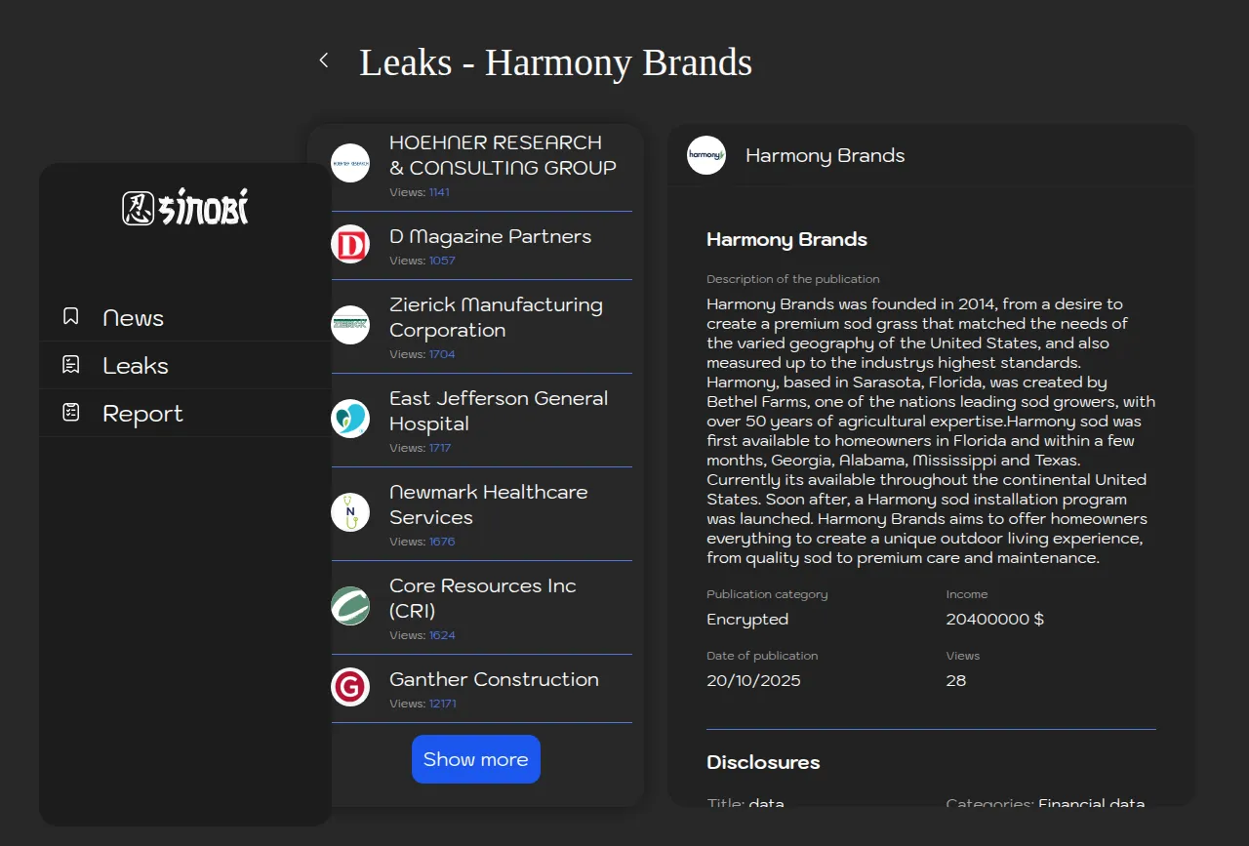Open the News menu item
Screen dimensions: 1249x846
[x=133, y=318]
